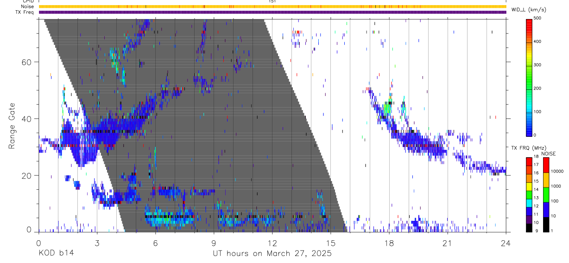Click the 15 label on the TX FRQ scale
The image size is (569, 263).
536,181
